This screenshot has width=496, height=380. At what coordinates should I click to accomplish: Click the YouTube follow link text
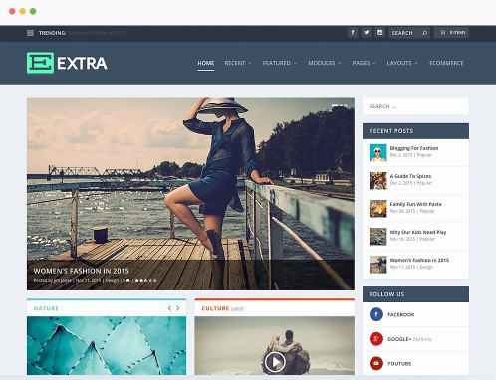pyautogui.click(x=399, y=364)
